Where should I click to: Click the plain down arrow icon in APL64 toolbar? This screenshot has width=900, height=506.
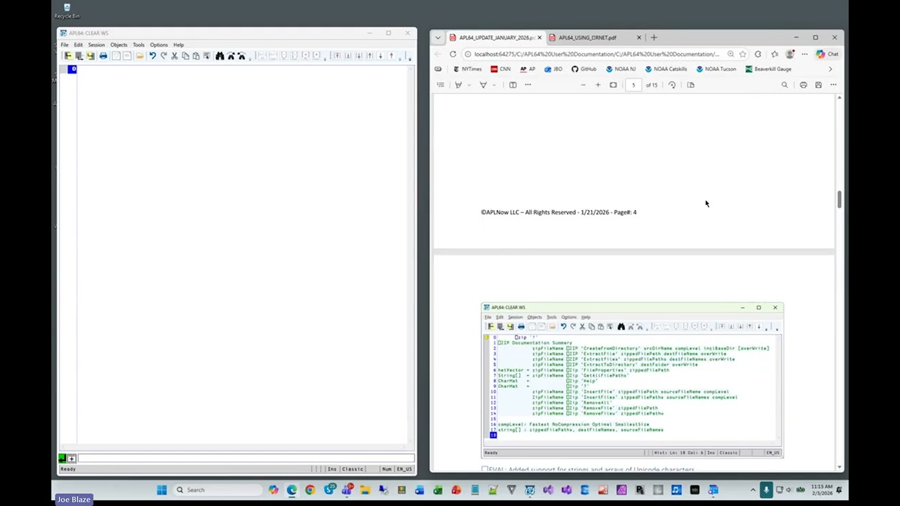point(380,56)
